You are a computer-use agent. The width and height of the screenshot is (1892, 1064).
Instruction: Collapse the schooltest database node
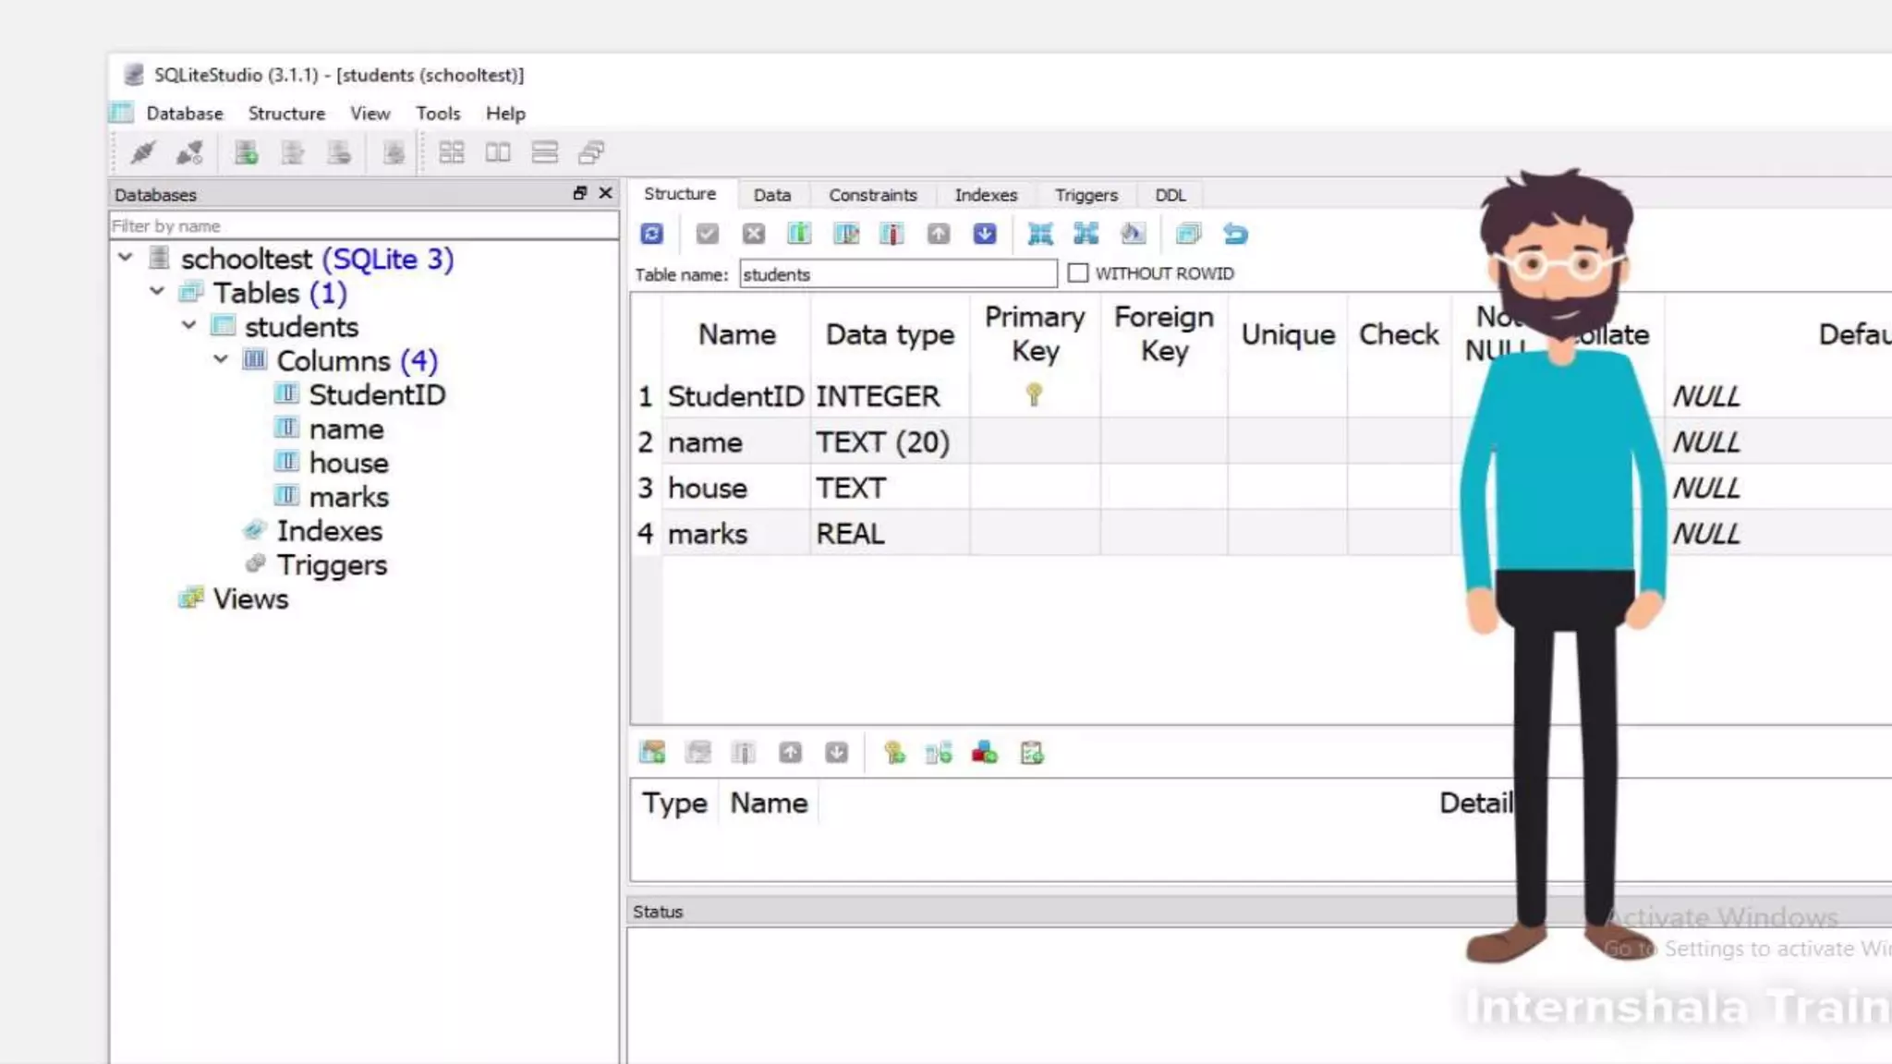[x=126, y=258]
